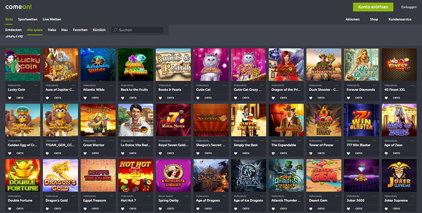Image resolution: width=422 pixels, height=213 pixels.
Task: Open the 777 Win Blaster game thumbnail
Action: point(362,120)
